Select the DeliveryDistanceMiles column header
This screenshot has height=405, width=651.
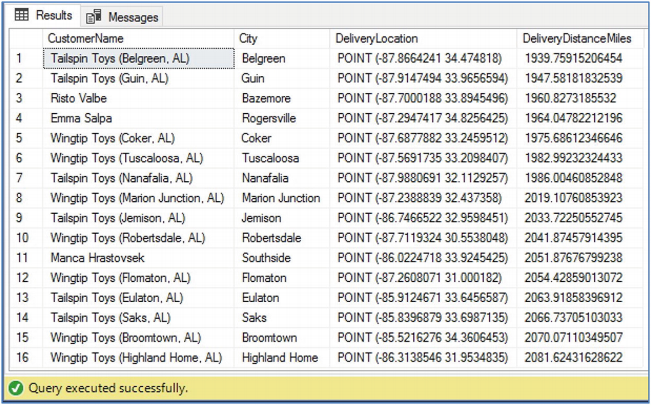[579, 38]
